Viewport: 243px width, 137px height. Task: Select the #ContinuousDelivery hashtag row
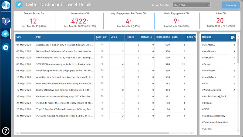pos(218,116)
